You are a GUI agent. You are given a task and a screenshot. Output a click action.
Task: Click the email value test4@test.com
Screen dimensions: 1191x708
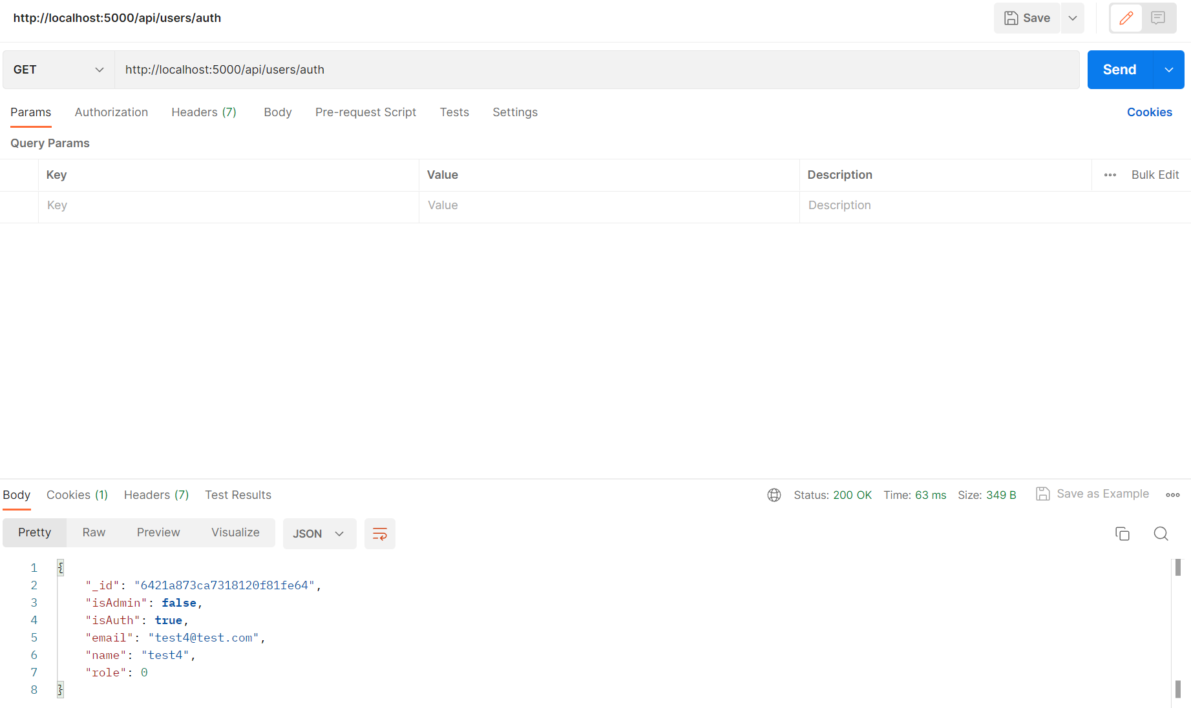pos(204,638)
